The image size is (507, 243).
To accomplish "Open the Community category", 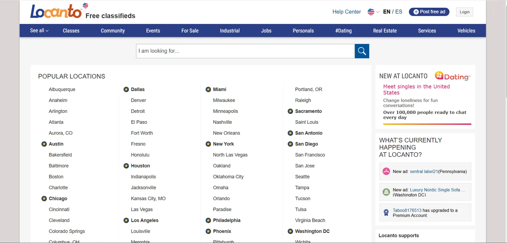I will click(x=113, y=31).
